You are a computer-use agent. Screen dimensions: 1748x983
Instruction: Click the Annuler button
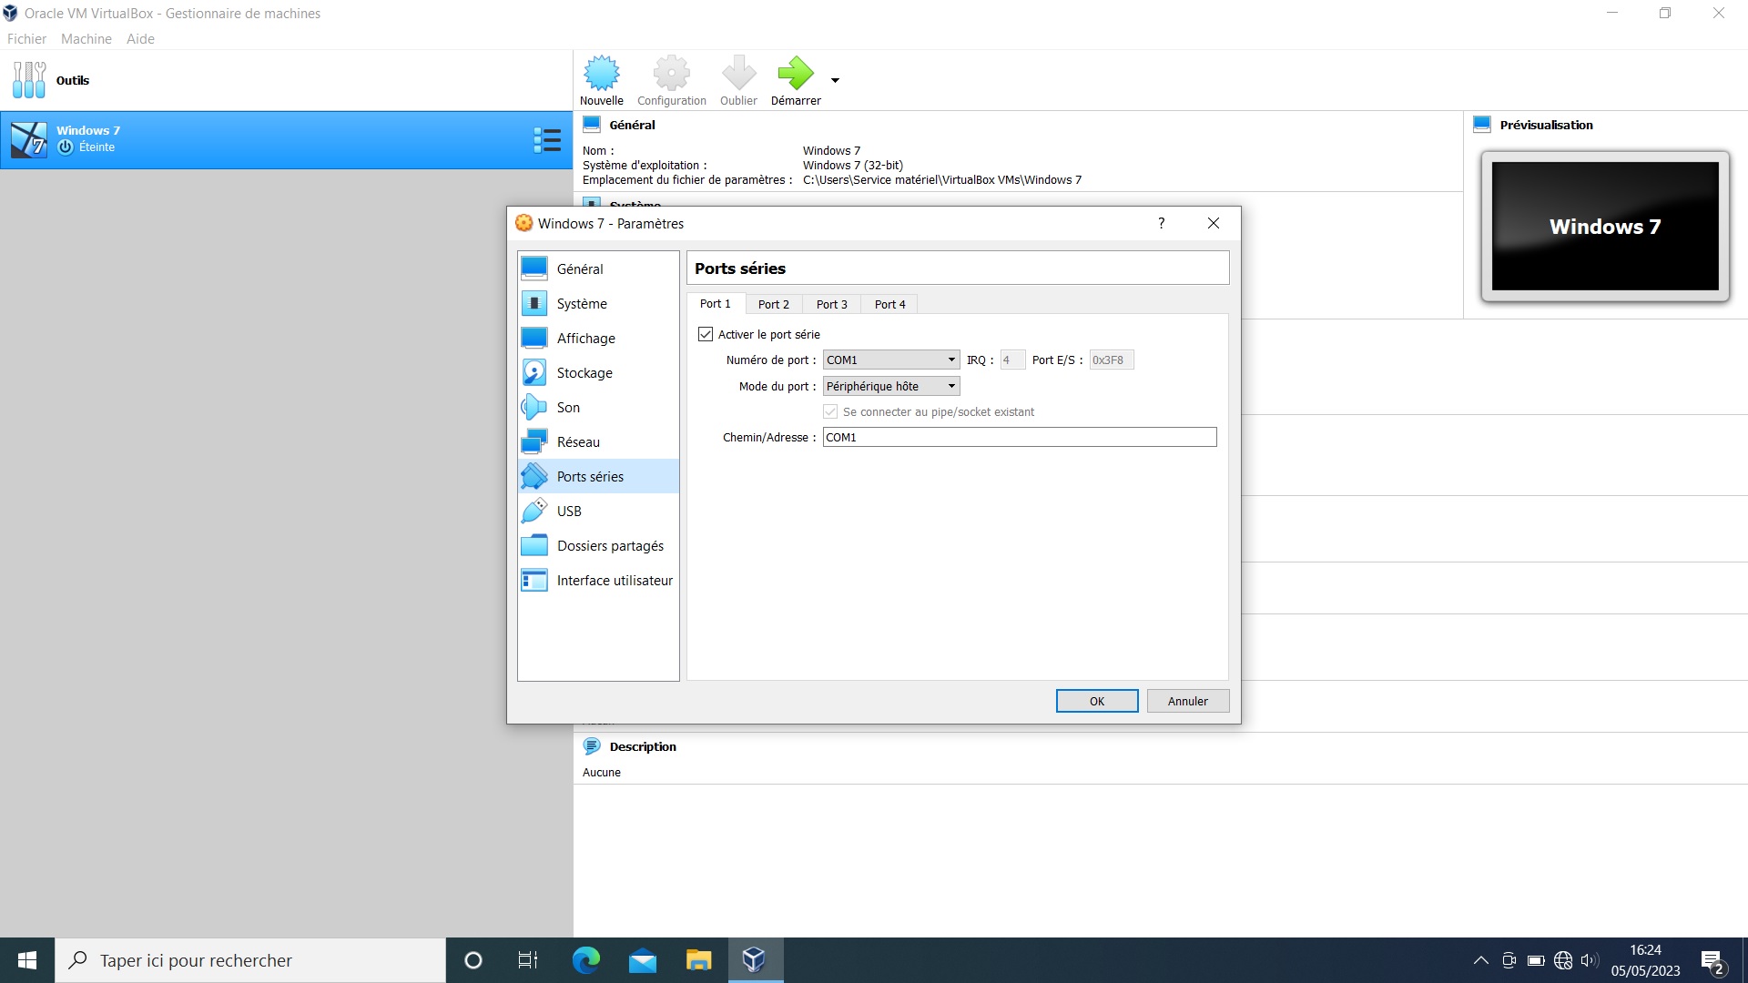(x=1187, y=702)
